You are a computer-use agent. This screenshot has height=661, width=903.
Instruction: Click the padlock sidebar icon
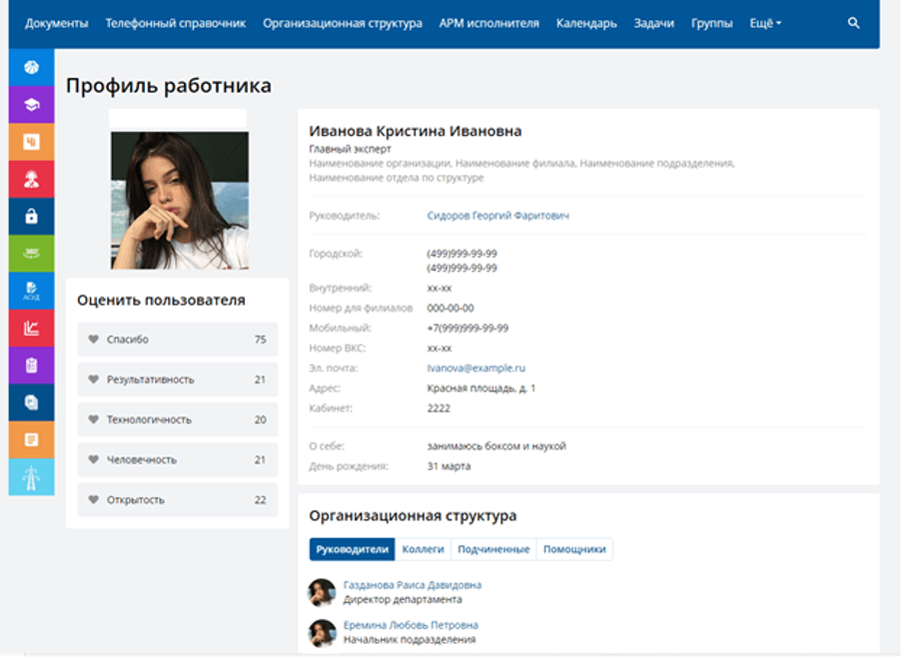coord(31,217)
